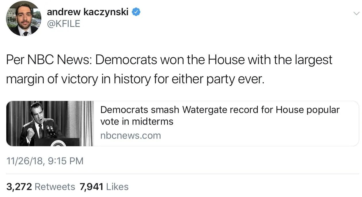Open the Nixon photo thumbnail
This screenshot has width=362, height=197.
(x=50, y=123)
